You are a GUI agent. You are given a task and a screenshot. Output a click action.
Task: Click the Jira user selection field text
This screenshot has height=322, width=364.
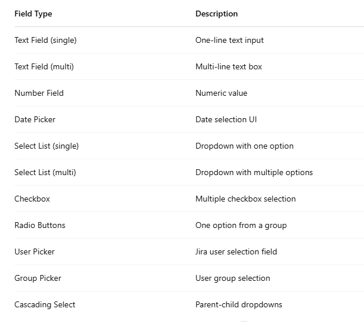236,251
